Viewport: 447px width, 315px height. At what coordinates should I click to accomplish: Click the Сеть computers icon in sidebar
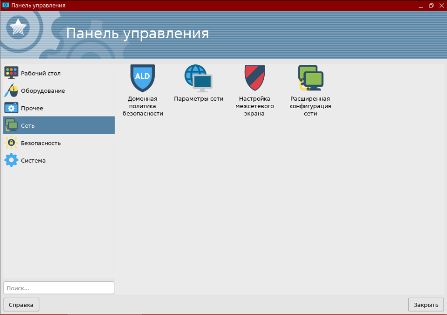pyautogui.click(x=11, y=125)
